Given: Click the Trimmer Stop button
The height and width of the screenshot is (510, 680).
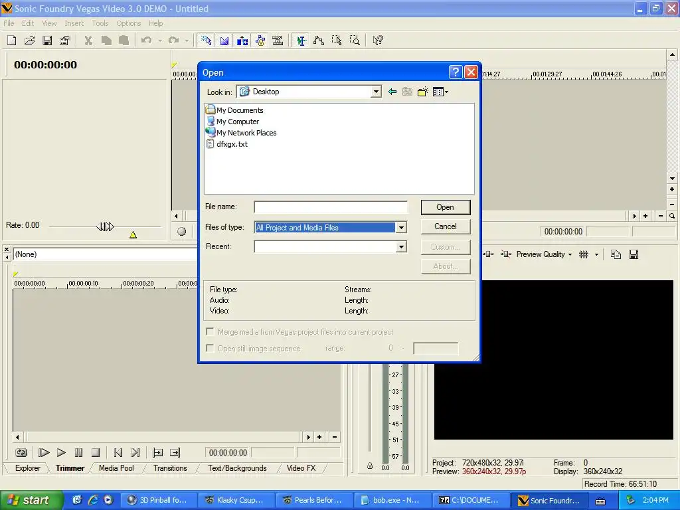Looking at the screenshot, I should pyautogui.click(x=96, y=453).
